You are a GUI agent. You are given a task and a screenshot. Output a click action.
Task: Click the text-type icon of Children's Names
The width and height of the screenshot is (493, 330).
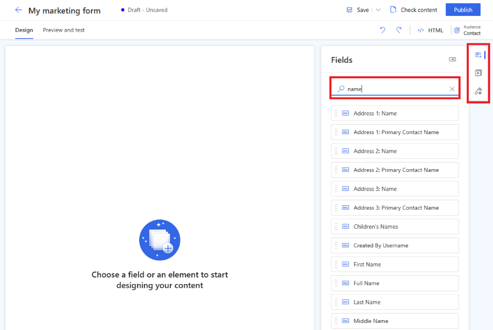coord(345,226)
